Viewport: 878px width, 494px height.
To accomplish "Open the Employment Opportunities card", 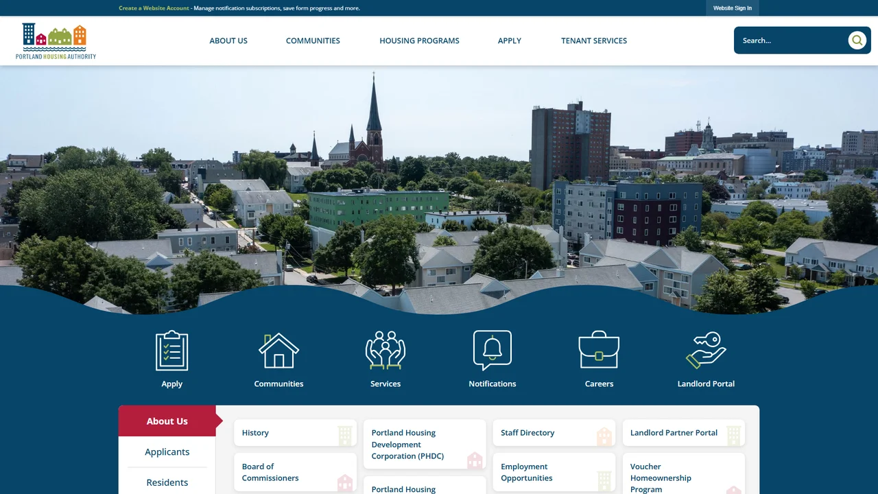I will [554, 472].
